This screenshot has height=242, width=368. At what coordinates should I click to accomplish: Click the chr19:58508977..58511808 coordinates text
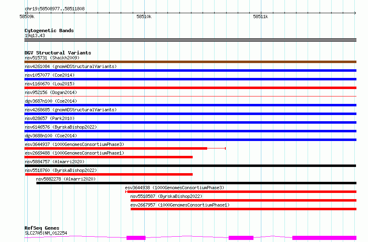(x=55, y=9)
